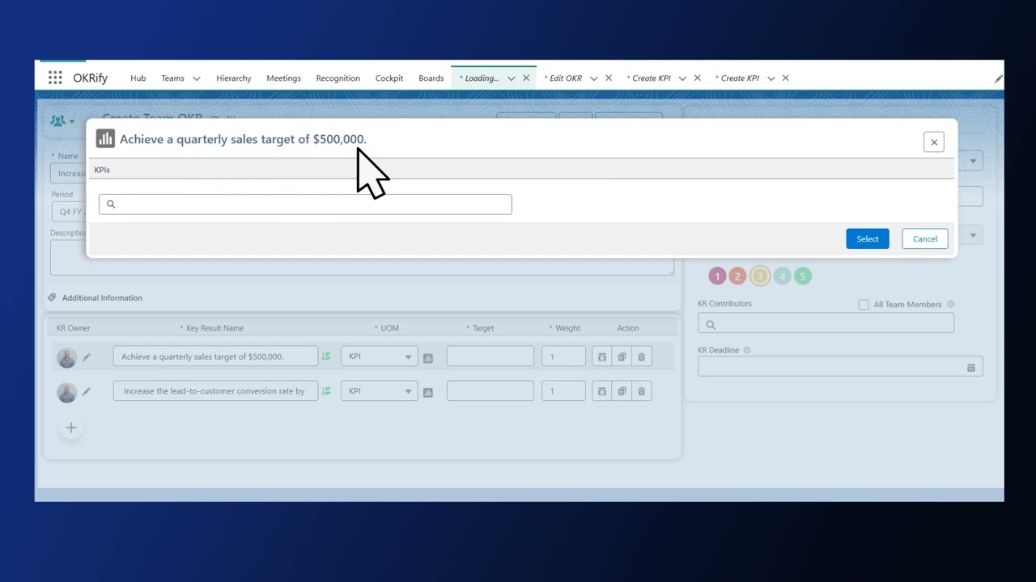Screen dimensions: 1036x582
Task: Open chevron menu on first Create KPI tab
Action: click(682, 78)
